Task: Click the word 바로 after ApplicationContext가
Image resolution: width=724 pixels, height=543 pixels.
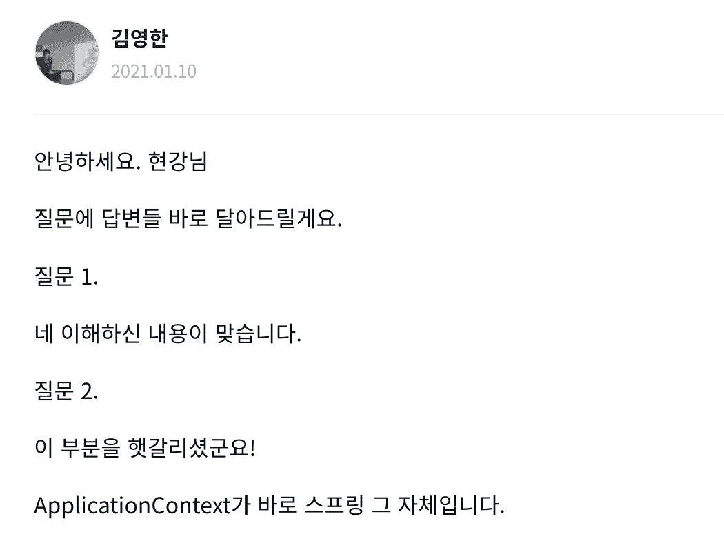Action: pos(277,505)
